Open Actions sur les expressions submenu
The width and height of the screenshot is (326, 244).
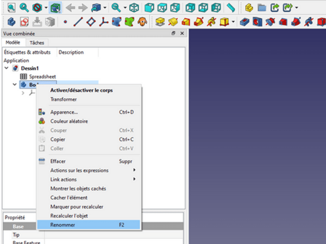pyautogui.click(x=79, y=170)
